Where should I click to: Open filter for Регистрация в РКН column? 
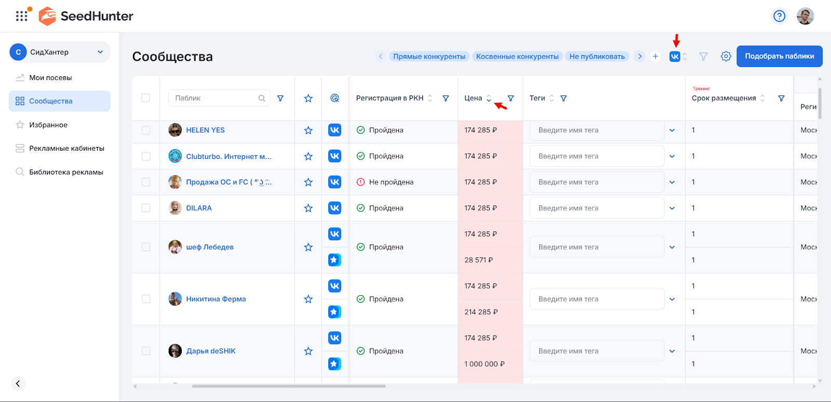tap(446, 98)
